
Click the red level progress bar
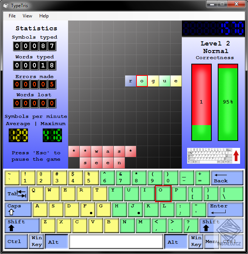201,102
